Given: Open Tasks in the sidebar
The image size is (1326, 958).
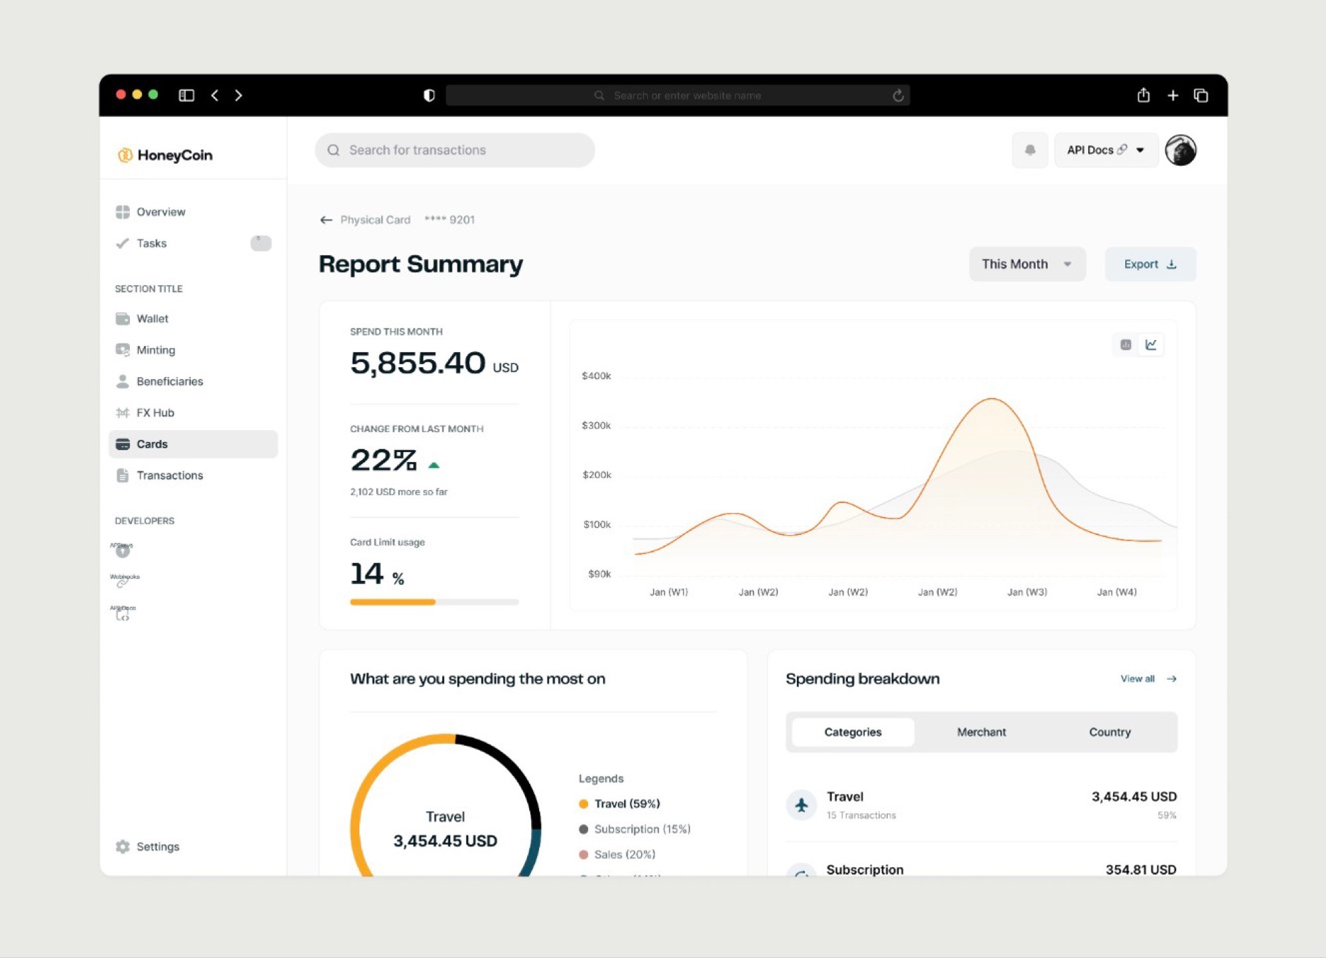Looking at the screenshot, I should [x=192, y=243].
